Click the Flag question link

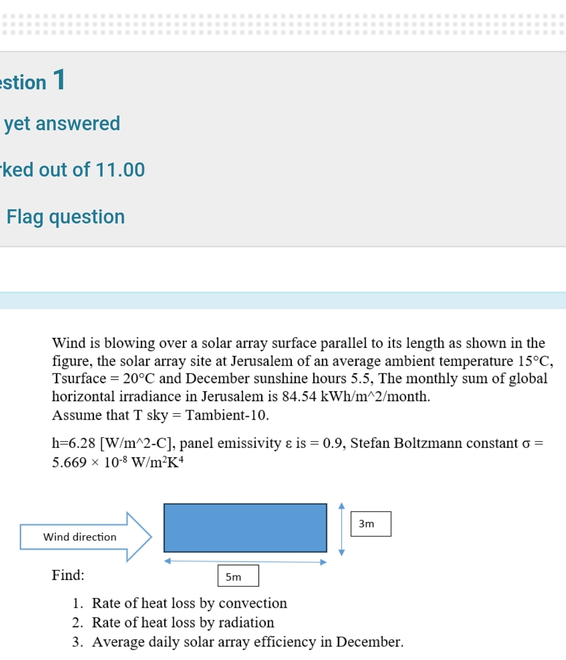click(64, 216)
